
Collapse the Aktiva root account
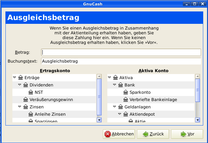pyautogui.click(x=109, y=78)
